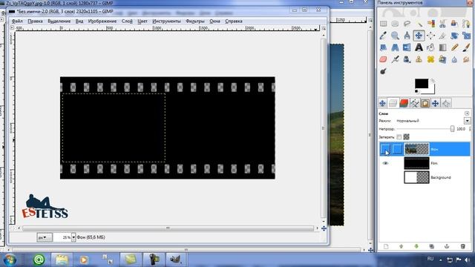The width and height of the screenshot is (475, 267).
Task: Select the Text tool
Action: coord(419,47)
